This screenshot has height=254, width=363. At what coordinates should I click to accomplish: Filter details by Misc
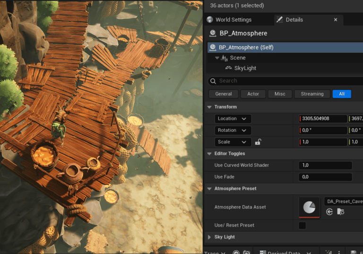pyautogui.click(x=280, y=94)
